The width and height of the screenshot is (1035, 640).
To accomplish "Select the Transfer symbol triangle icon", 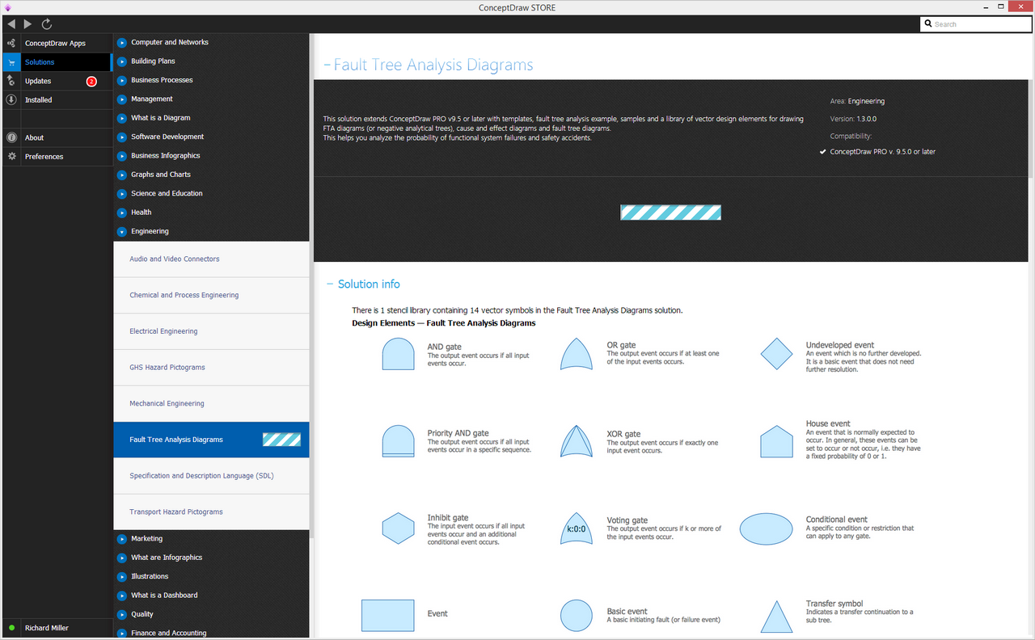I will pyautogui.click(x=776, y=617).
